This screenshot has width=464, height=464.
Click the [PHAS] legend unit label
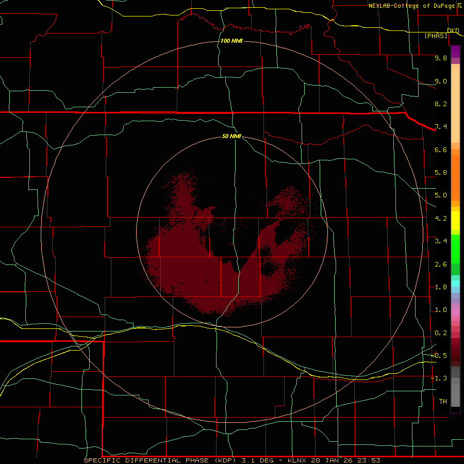coord(436,36)
